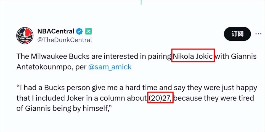Open the three-dot more options menu
Viewport: 265px width, 132px height.
point(258,34)
